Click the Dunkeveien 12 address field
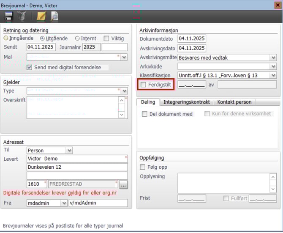The width and height of the screenshot is (283, 233). pyautogui.click(x=77, y=167)
